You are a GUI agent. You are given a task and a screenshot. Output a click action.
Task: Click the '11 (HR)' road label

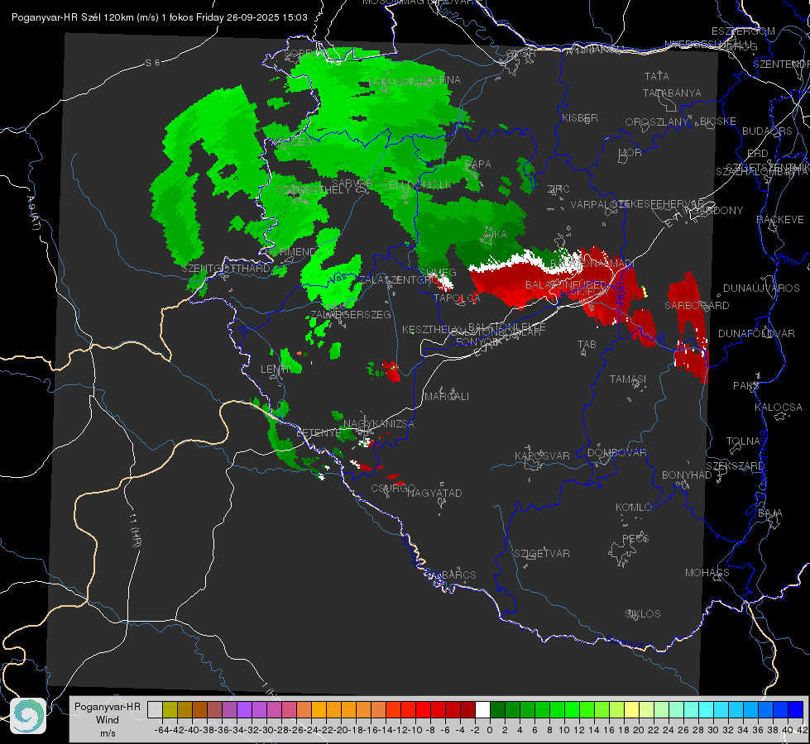point(134,529)
